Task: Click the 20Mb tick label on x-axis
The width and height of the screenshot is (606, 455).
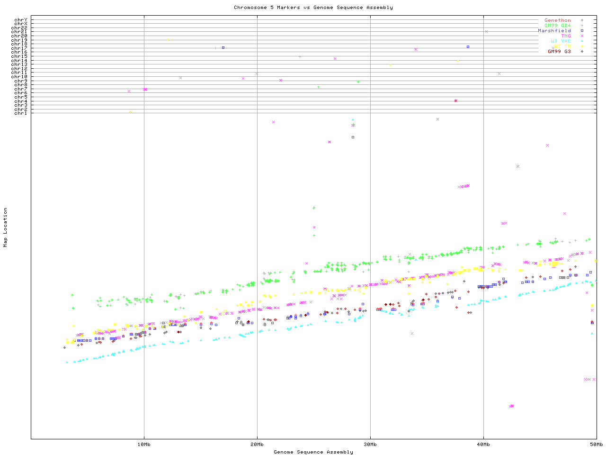Action: pyautogui.click(x=257, y=445)
